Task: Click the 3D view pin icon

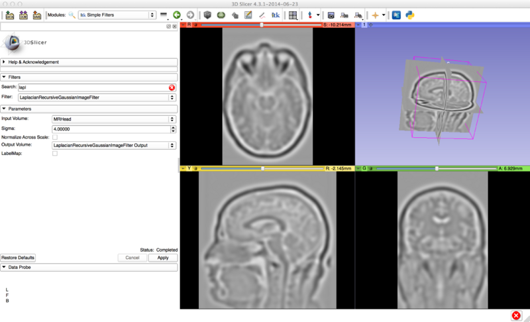Action: (x=358, y=25)
